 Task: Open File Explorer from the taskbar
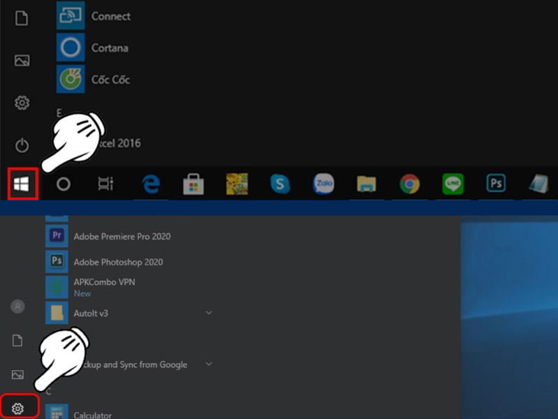click(366, 184)
